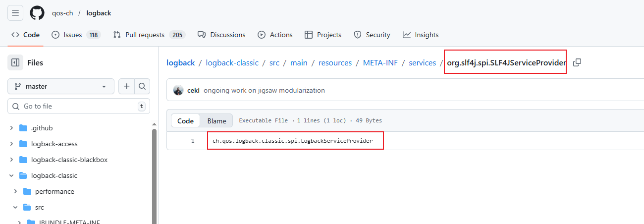
Task: Open the hamburger navigation menu
Action: [x=15, y=13]
